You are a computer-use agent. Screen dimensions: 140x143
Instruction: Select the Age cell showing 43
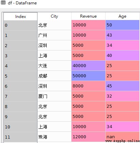pos(122,35)
